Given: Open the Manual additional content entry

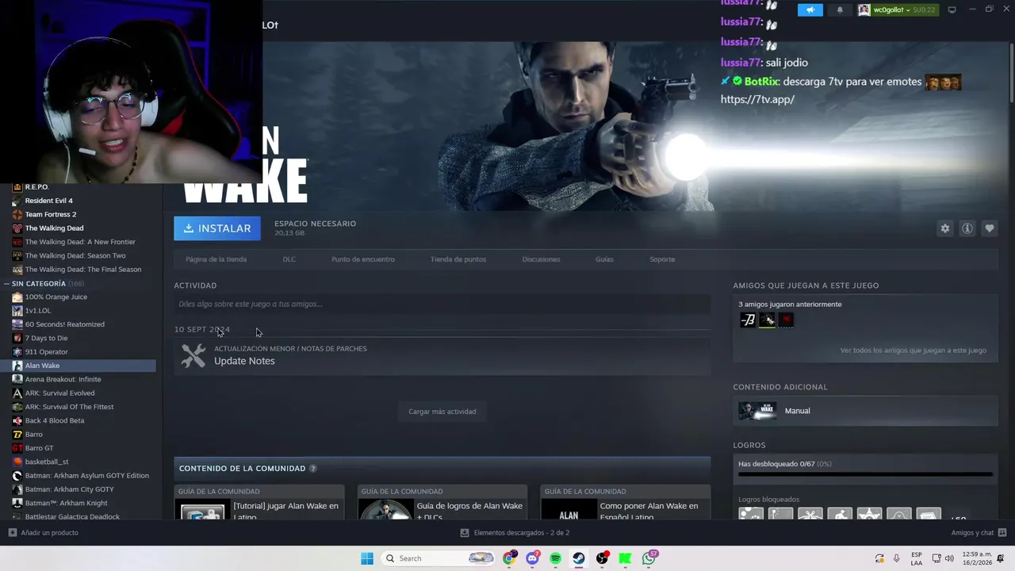Looking at the screenshot, I should pos(865,411).
